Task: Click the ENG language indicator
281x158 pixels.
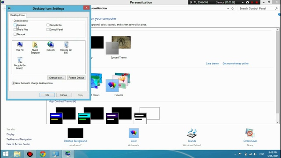Action: pos(262,154)
